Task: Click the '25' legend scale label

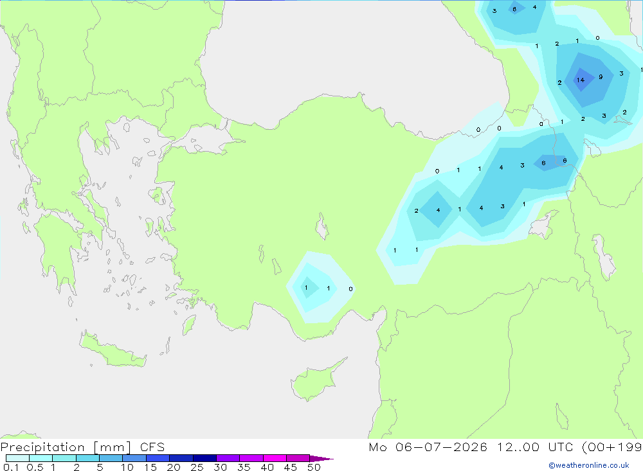Action: 197,467
